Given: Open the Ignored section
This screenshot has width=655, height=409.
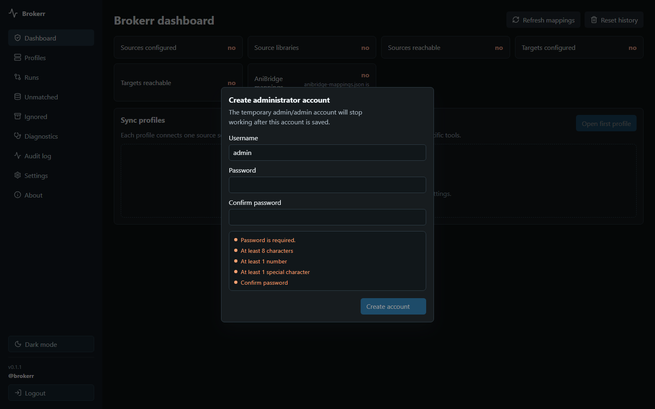Looking at the screenshot, I should [51, 116].
